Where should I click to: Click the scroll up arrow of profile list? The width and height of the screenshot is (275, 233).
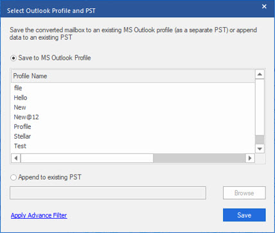pos(260,74)
